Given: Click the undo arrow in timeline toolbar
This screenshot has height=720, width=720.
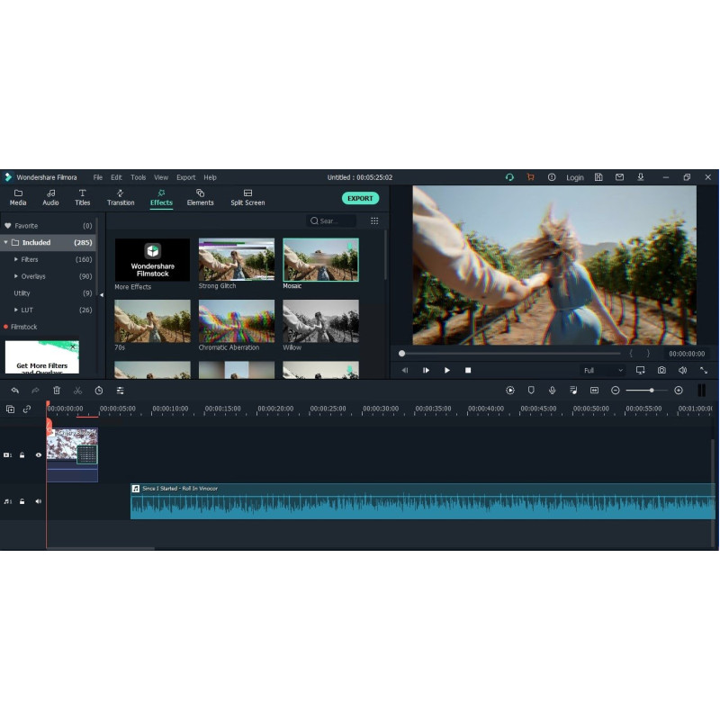Looking at the screenshot, I should [x=14, y=391].
